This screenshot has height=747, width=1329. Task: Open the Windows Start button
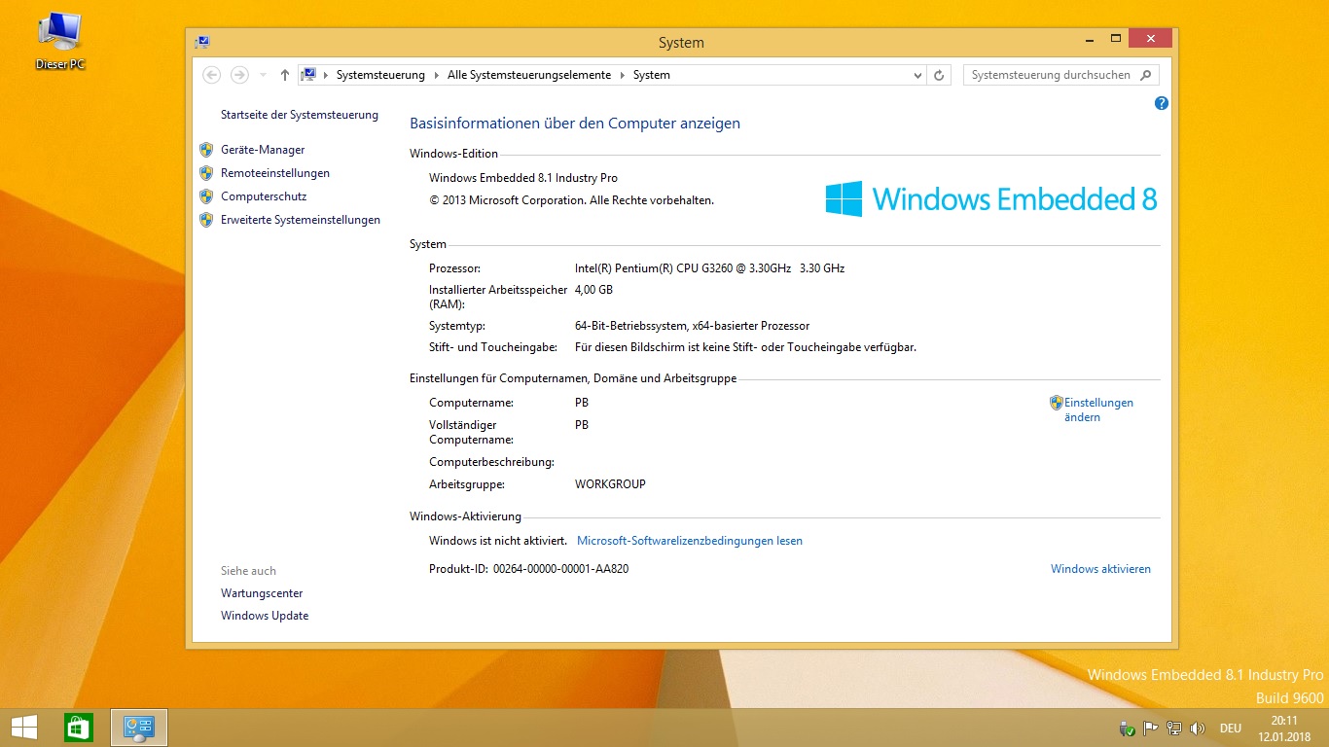pyautogui.click(x=24, y=728)
